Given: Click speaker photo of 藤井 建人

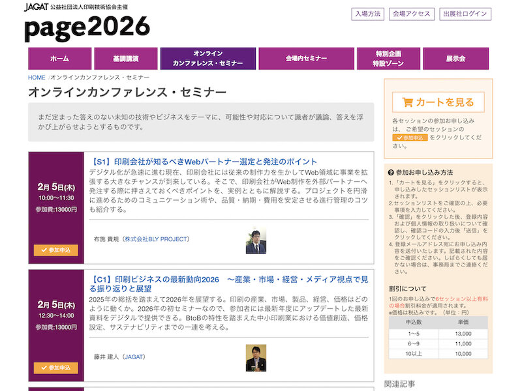Looking at the screenshot, I should (x=255, y=357).
